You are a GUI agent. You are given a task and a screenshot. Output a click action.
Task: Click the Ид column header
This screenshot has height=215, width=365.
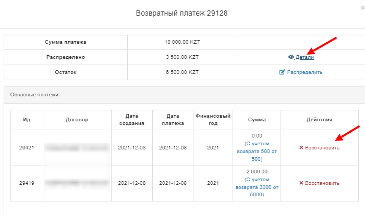click(x=27, y=120)
